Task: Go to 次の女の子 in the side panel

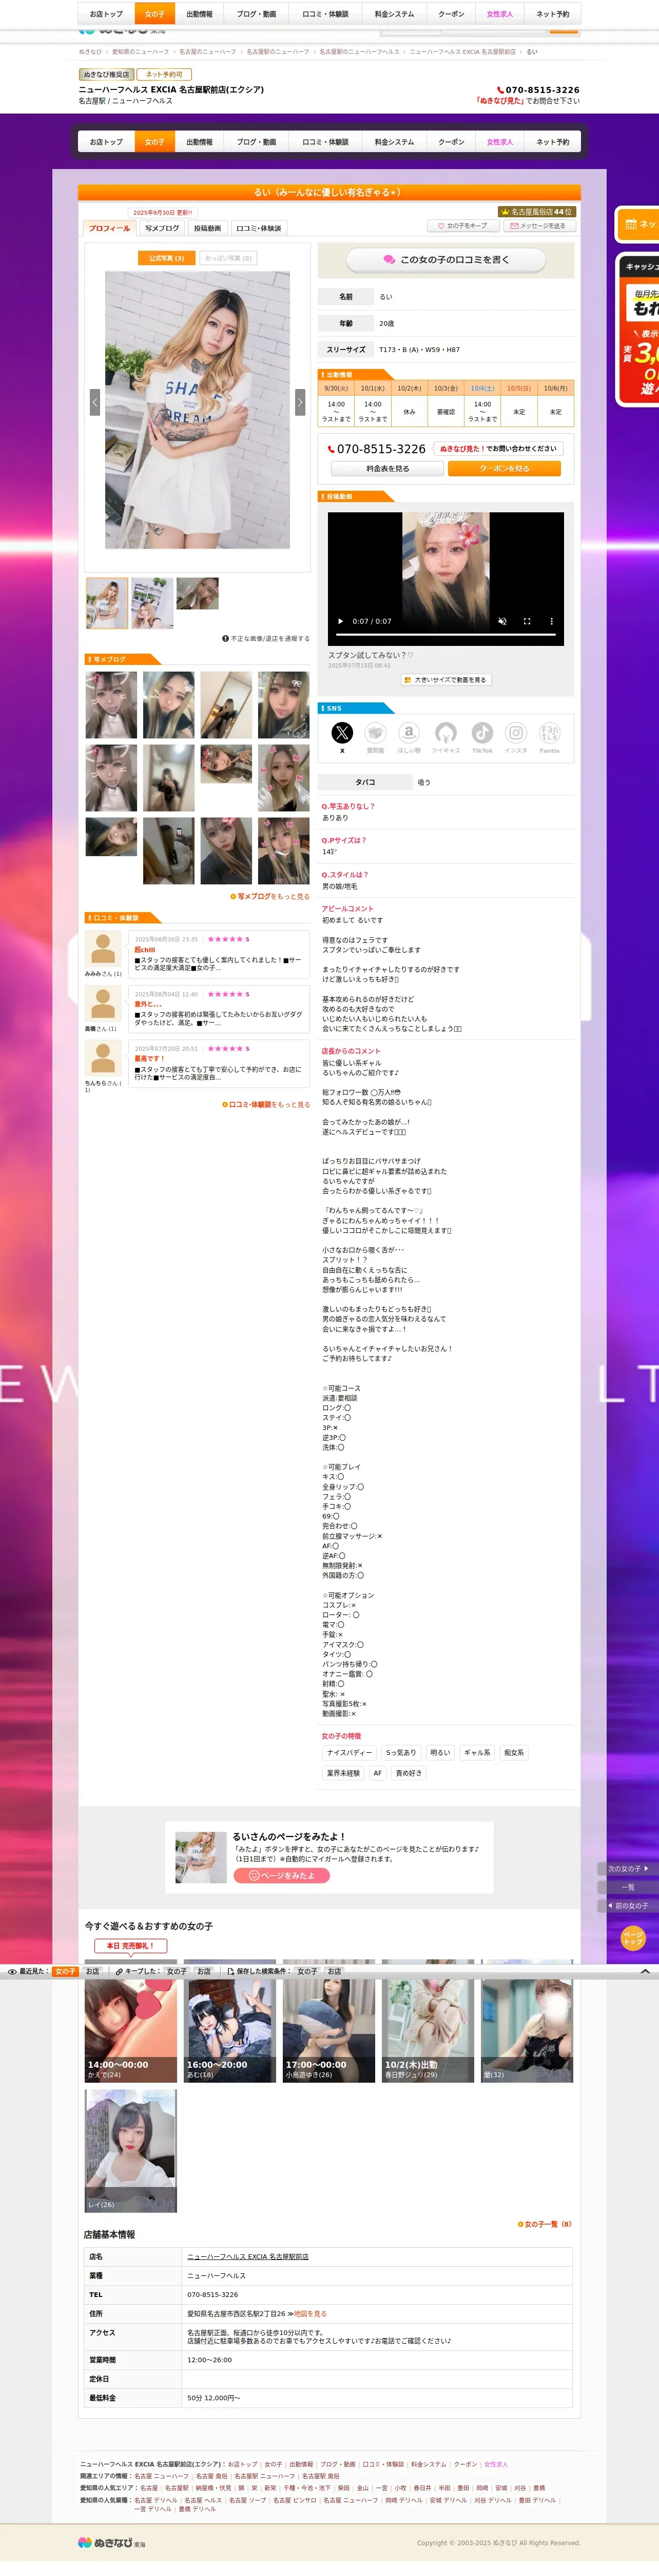Action: (x=629, y=1868)
